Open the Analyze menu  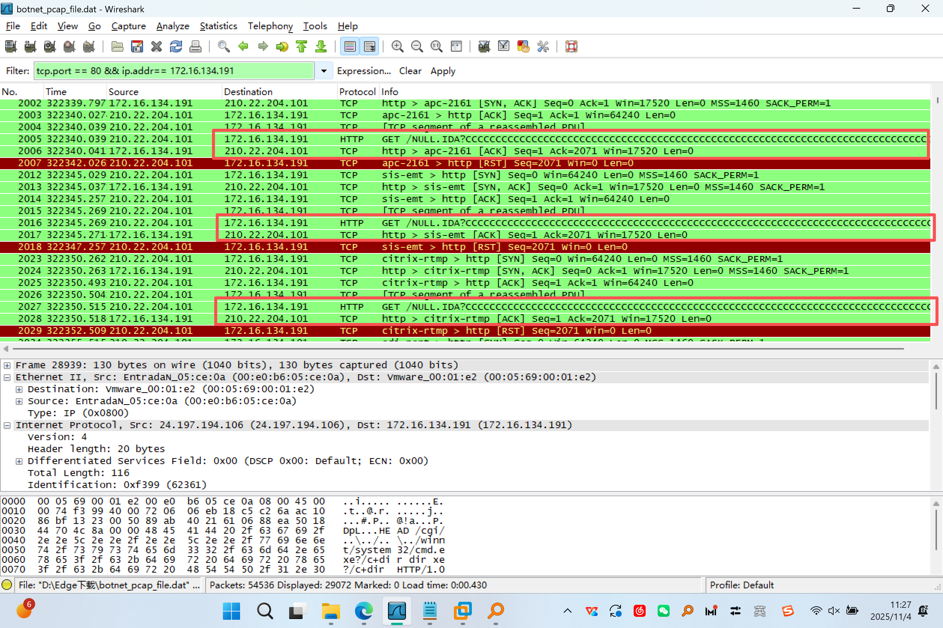(x=173, y=26)
